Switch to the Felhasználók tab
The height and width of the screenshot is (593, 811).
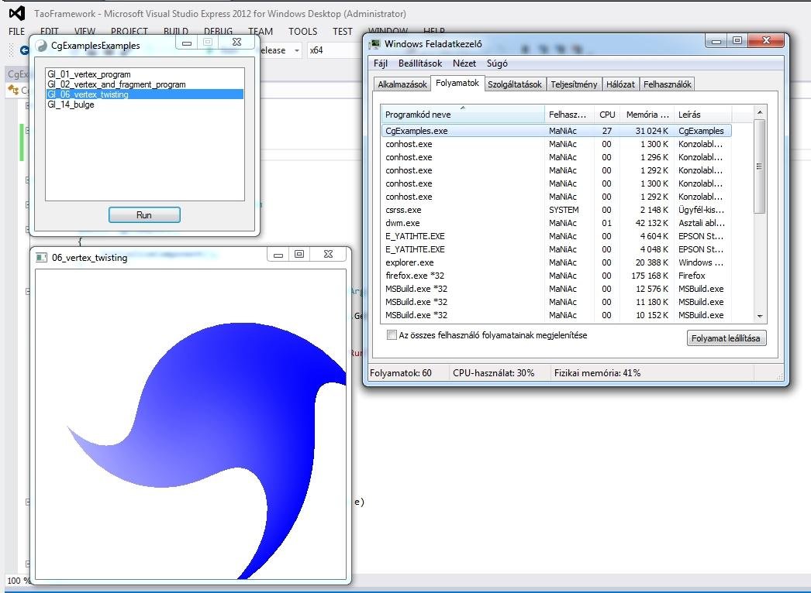(x=668, y=84)
